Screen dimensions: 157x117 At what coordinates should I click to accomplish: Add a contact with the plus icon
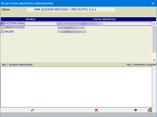pyautogui.click(x=136, y=110)
